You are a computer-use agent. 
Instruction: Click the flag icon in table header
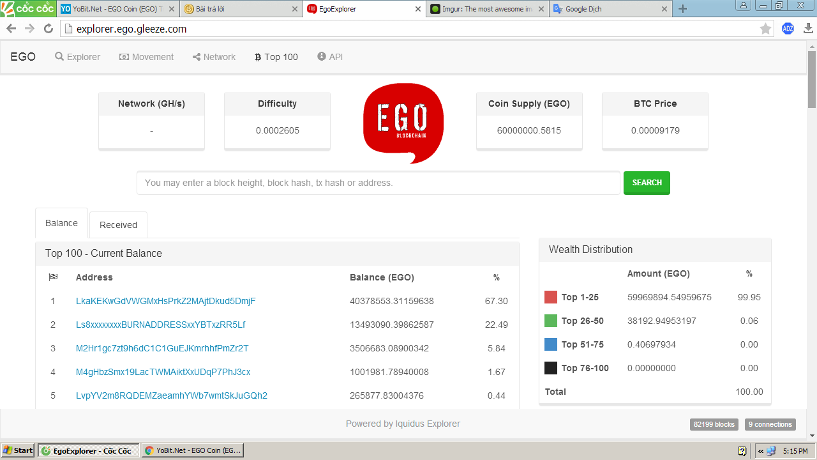pos(53,277)
